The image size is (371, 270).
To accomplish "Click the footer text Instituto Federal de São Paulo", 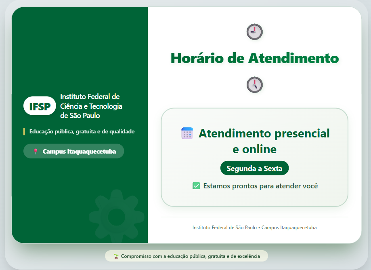I will point(224,228).
